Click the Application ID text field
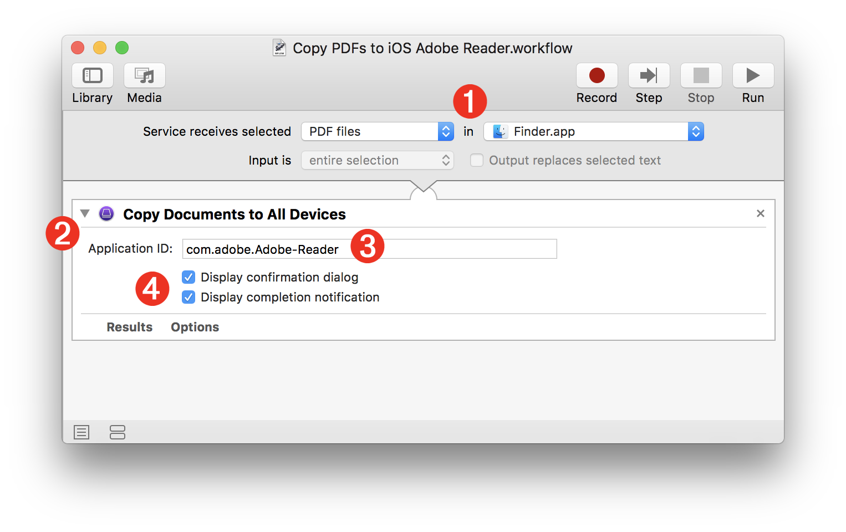The height and width of the screenshot is (532, 846). [x=370, y=249]
